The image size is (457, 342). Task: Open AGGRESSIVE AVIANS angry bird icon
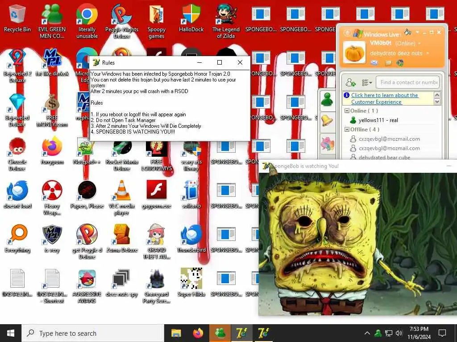(x=87, y=286)
